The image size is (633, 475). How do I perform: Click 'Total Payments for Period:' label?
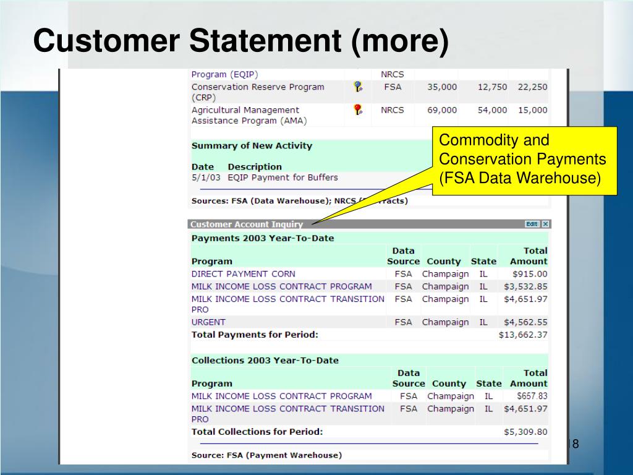(x=255, y=335)
